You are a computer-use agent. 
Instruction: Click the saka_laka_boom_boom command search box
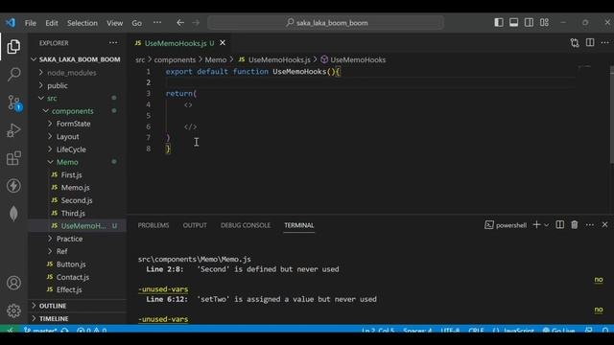click(326, 23)
